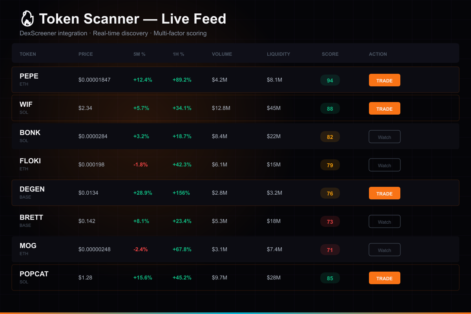Click the rainbow gradient bar at bottom
This screenshot has width=471, height=314.
235,312
